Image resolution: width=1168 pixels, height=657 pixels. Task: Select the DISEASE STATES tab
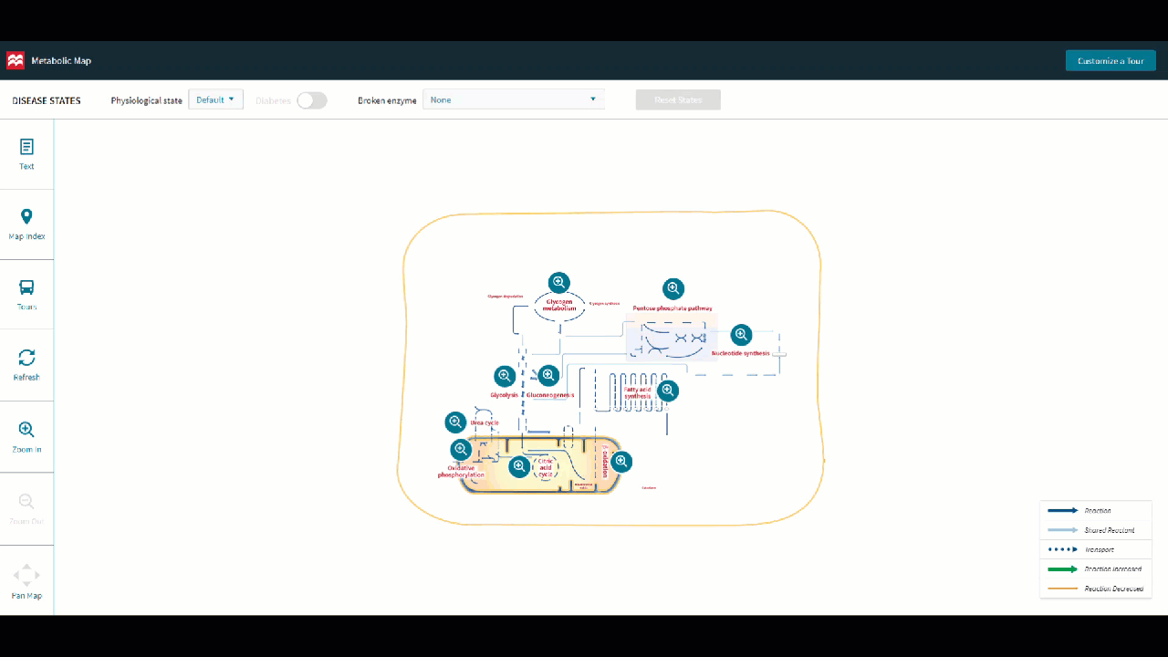[x=46, y=100]
